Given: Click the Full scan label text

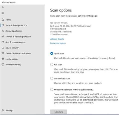Looking at the screenshot, I should pyautogui.click(x=58, y=65).
